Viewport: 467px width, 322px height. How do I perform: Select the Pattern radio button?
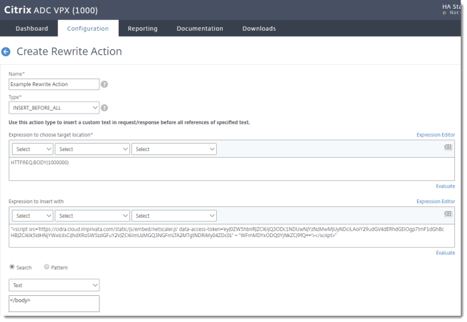point(47,267)
